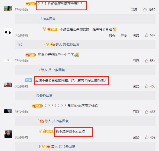Tap thumbs-up beside the 466 count
Screen dimensions: 159x151
coord(147,86)
